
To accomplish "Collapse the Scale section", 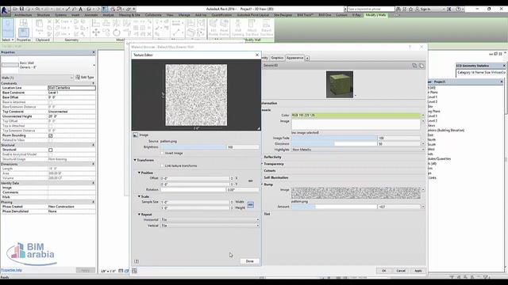I will (140, 196).
